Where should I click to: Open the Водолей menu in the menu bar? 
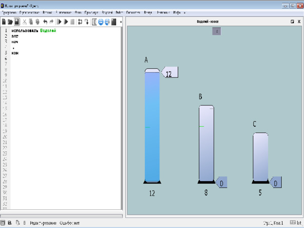click(107, 13)
